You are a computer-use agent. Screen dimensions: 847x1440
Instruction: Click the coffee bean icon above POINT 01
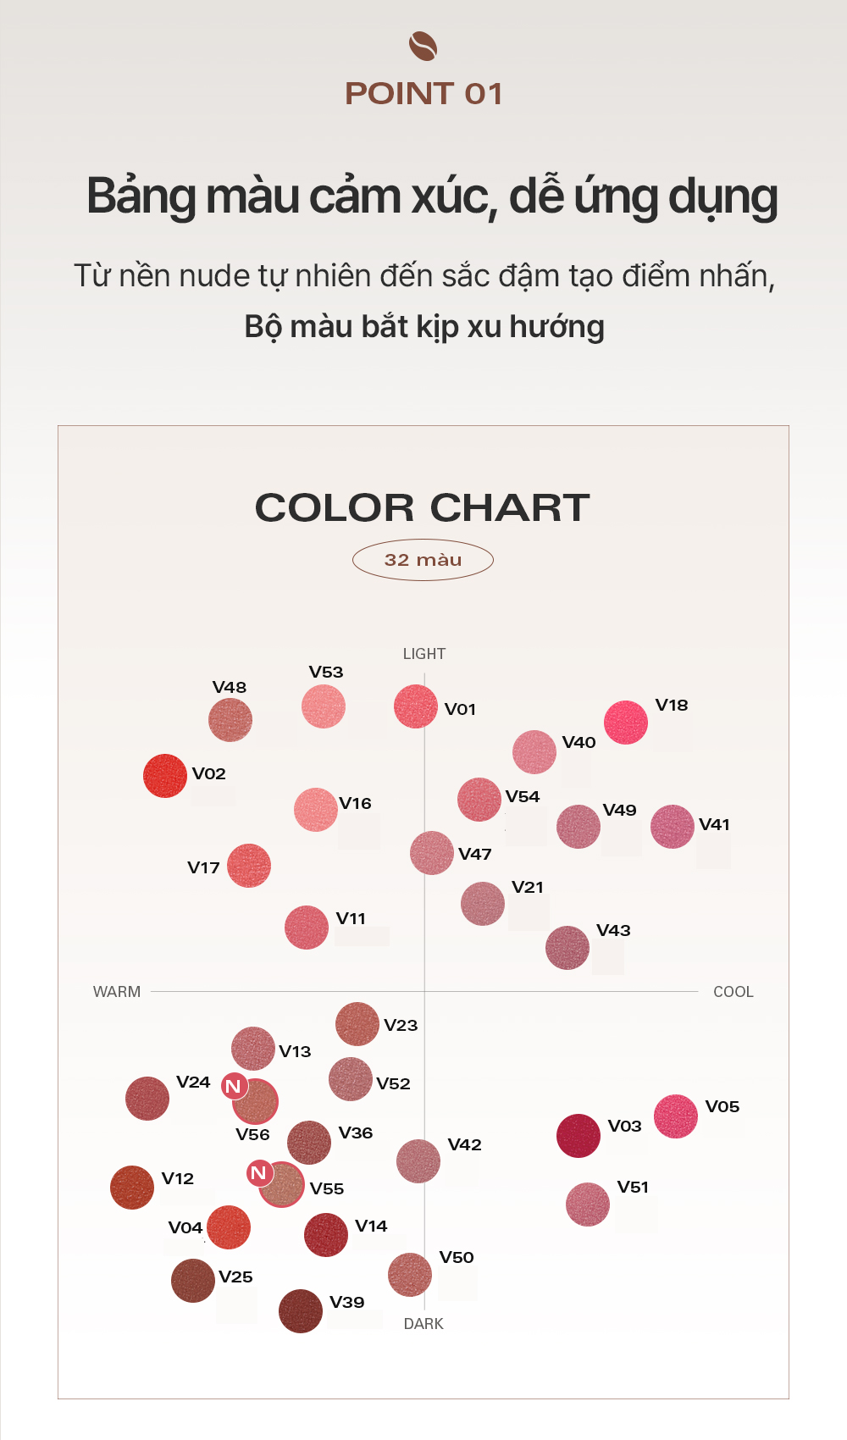pyautogui.click(x=423, y=47)
